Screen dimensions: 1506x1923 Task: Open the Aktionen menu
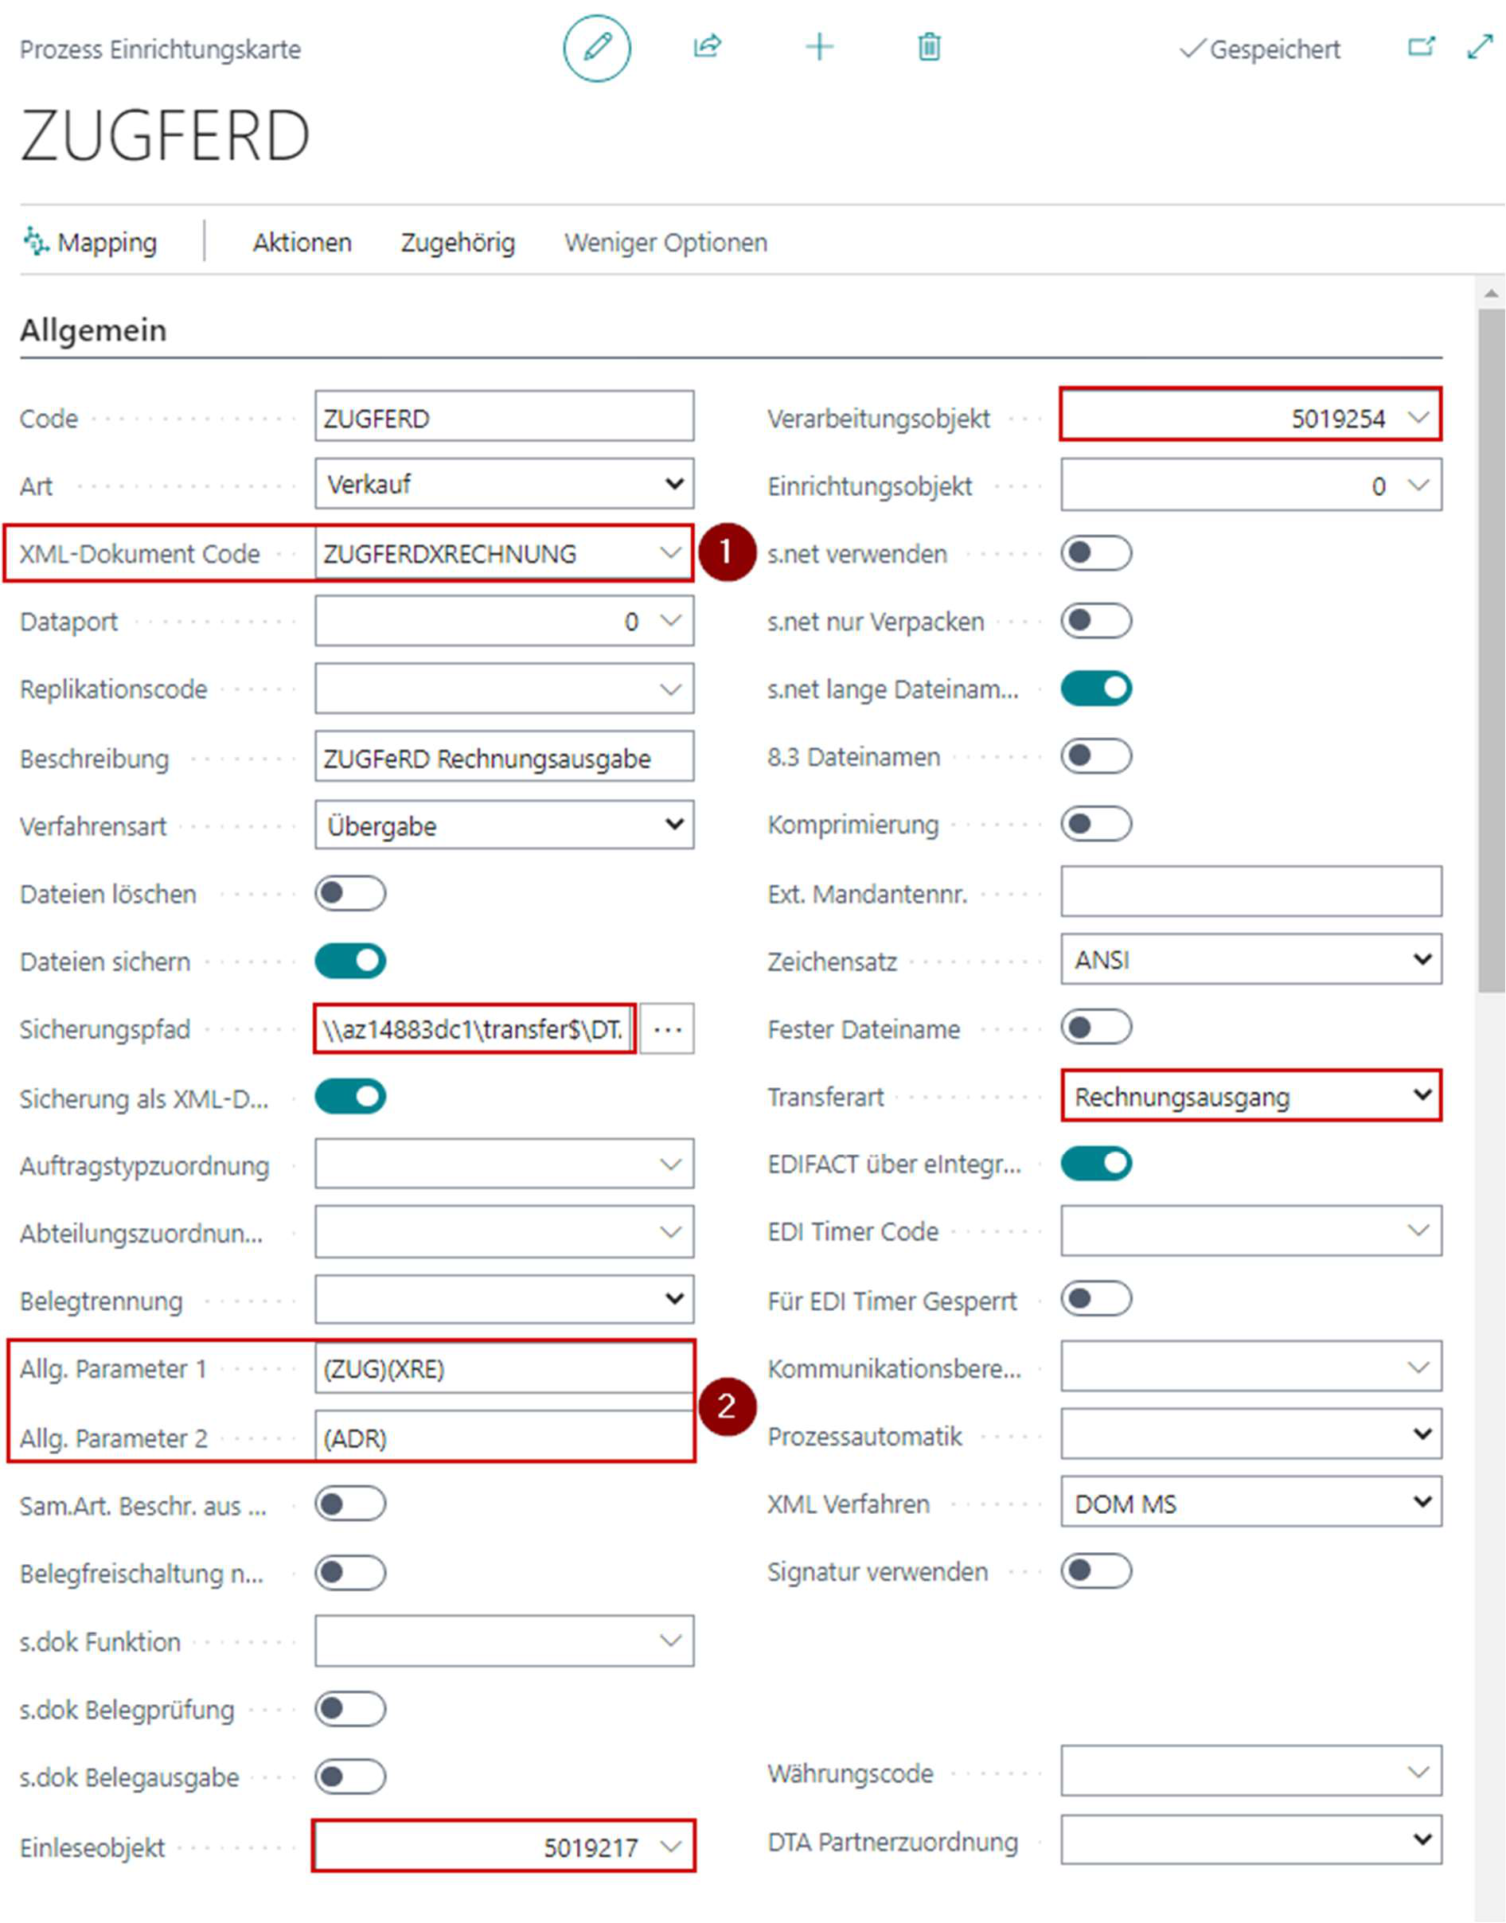click(302, 243)
